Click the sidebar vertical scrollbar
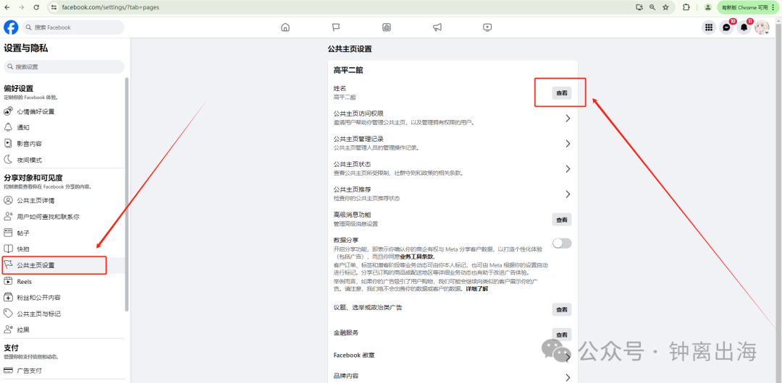The height and width of the screenshot is (383, 782). pyautogui.click(x=127, y=194)
